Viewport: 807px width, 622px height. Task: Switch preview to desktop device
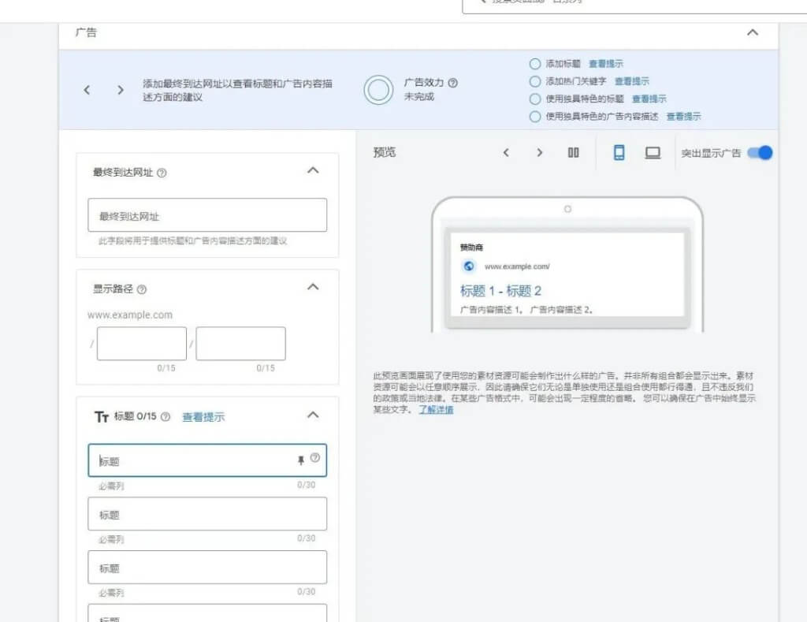[x=653, y=152]
